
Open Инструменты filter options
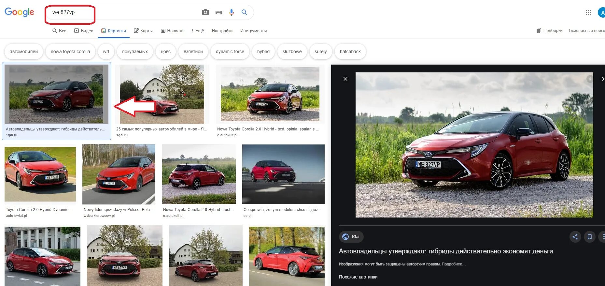click(253, 31)
